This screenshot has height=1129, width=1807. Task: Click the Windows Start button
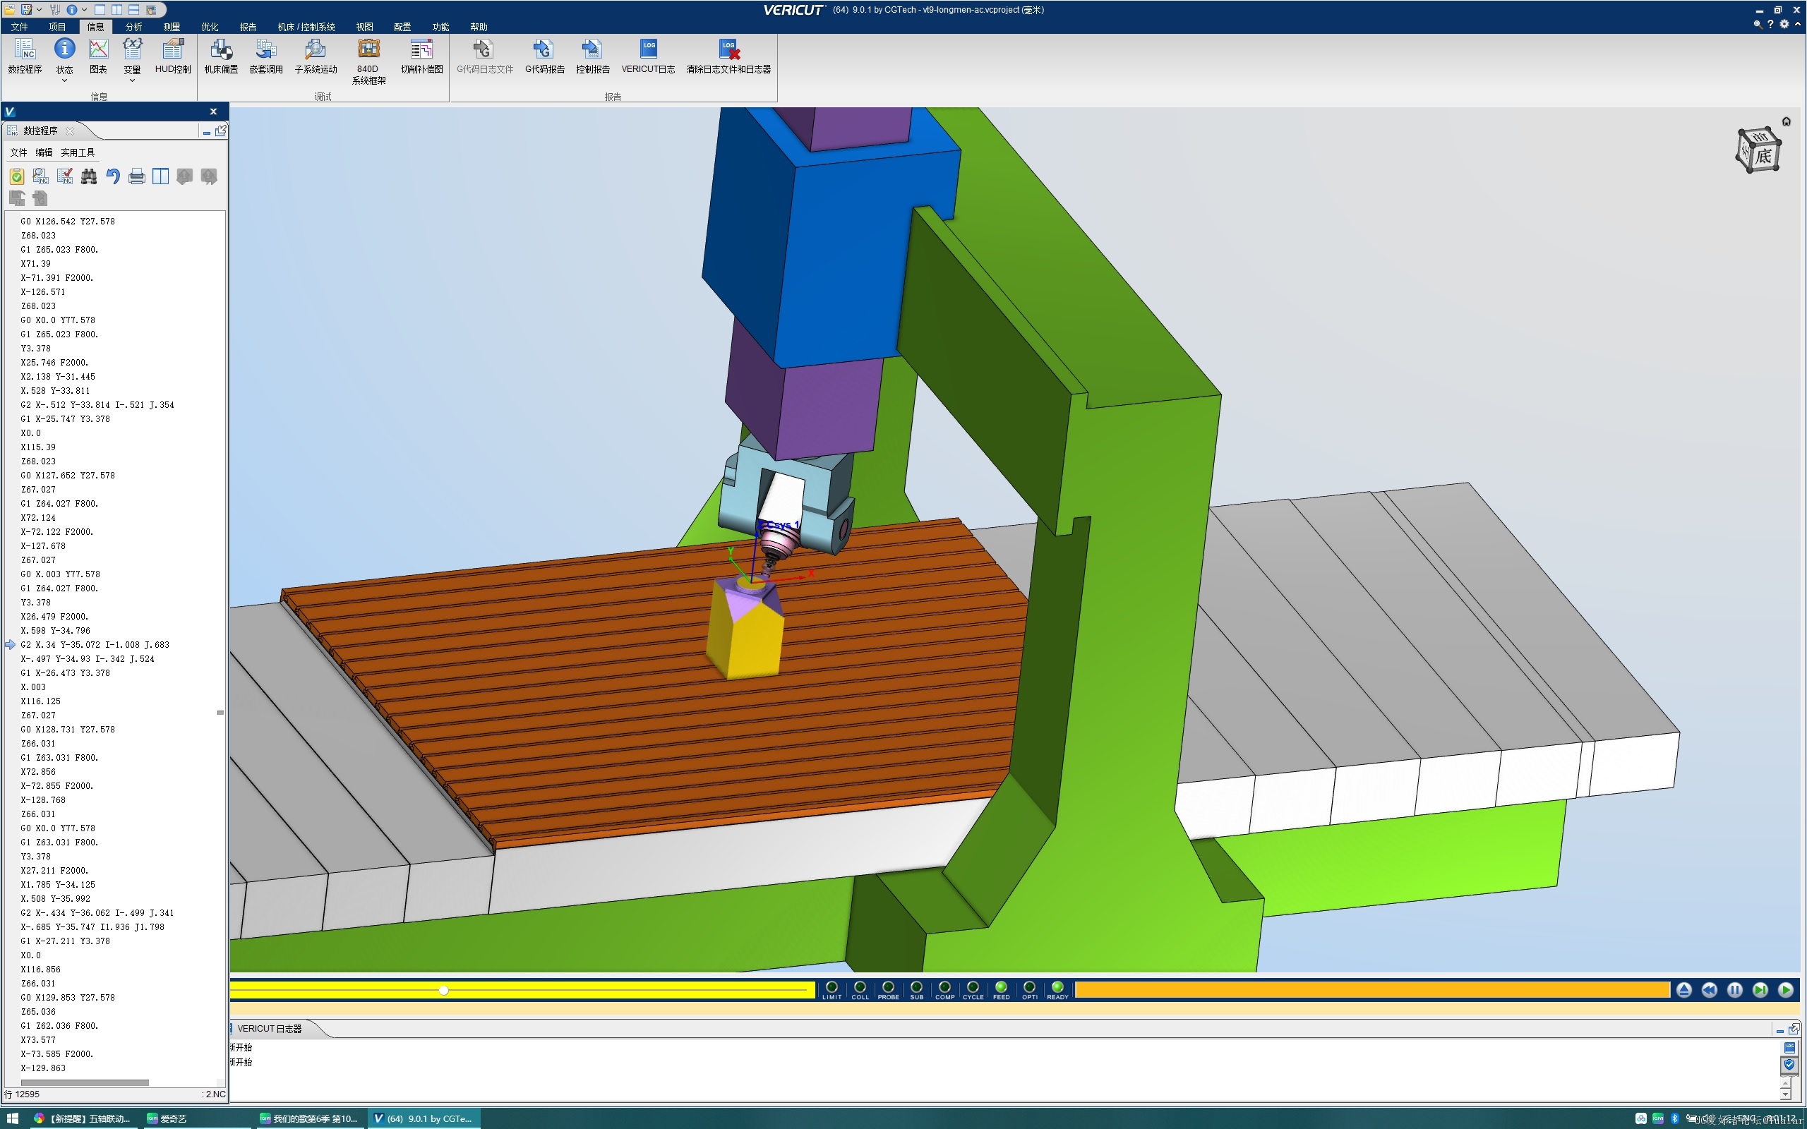click(x=13, y=1118)
